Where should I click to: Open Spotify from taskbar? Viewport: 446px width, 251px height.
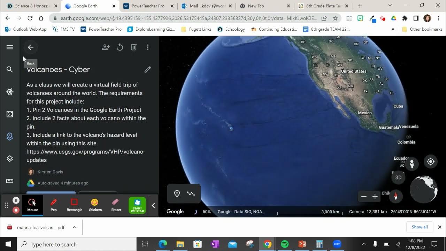285,244
